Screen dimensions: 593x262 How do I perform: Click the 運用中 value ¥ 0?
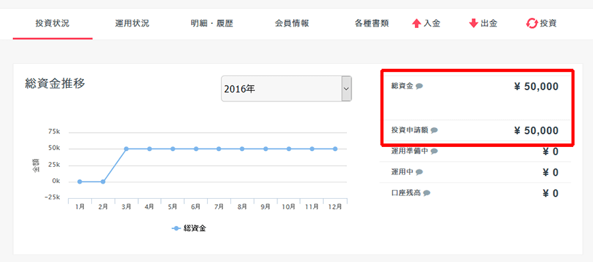551,173
